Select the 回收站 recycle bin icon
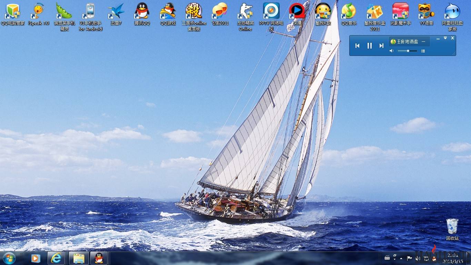Screen dimensions: 471x265 452,229
